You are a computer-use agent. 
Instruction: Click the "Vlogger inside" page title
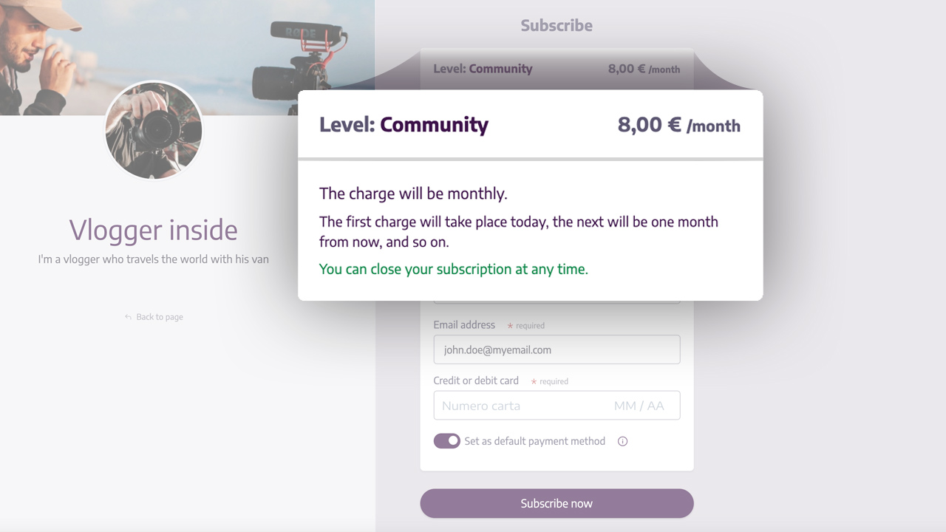pyautogui.click(x=153, y=230)
